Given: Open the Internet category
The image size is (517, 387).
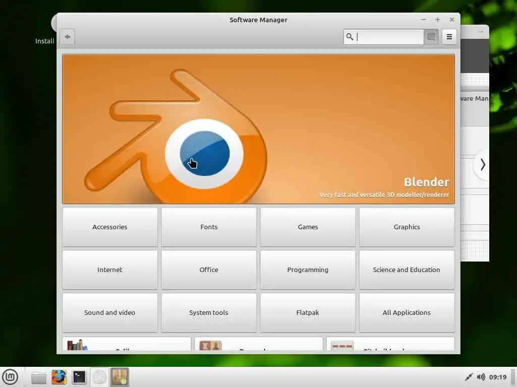Looking at the screenshot, I should [110, 270].
